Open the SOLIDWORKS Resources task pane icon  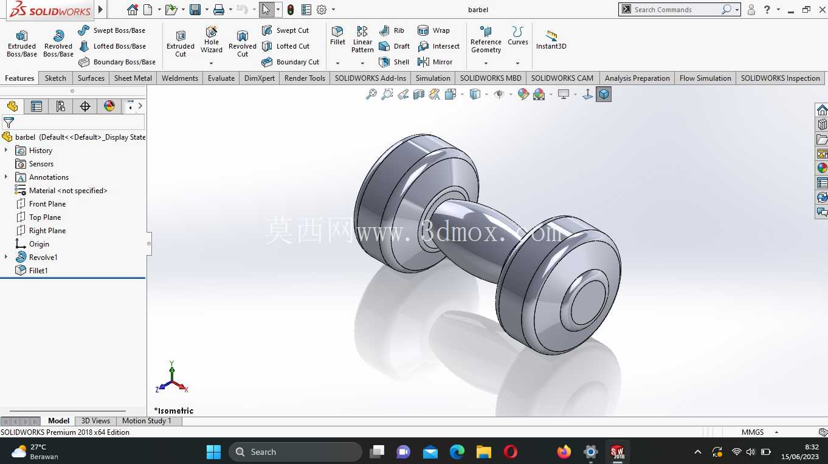click(x=822, y=110)
